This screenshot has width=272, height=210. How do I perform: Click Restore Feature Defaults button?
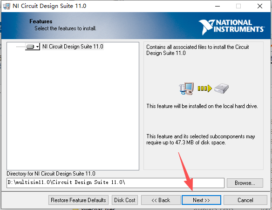[x=78, y=200]
